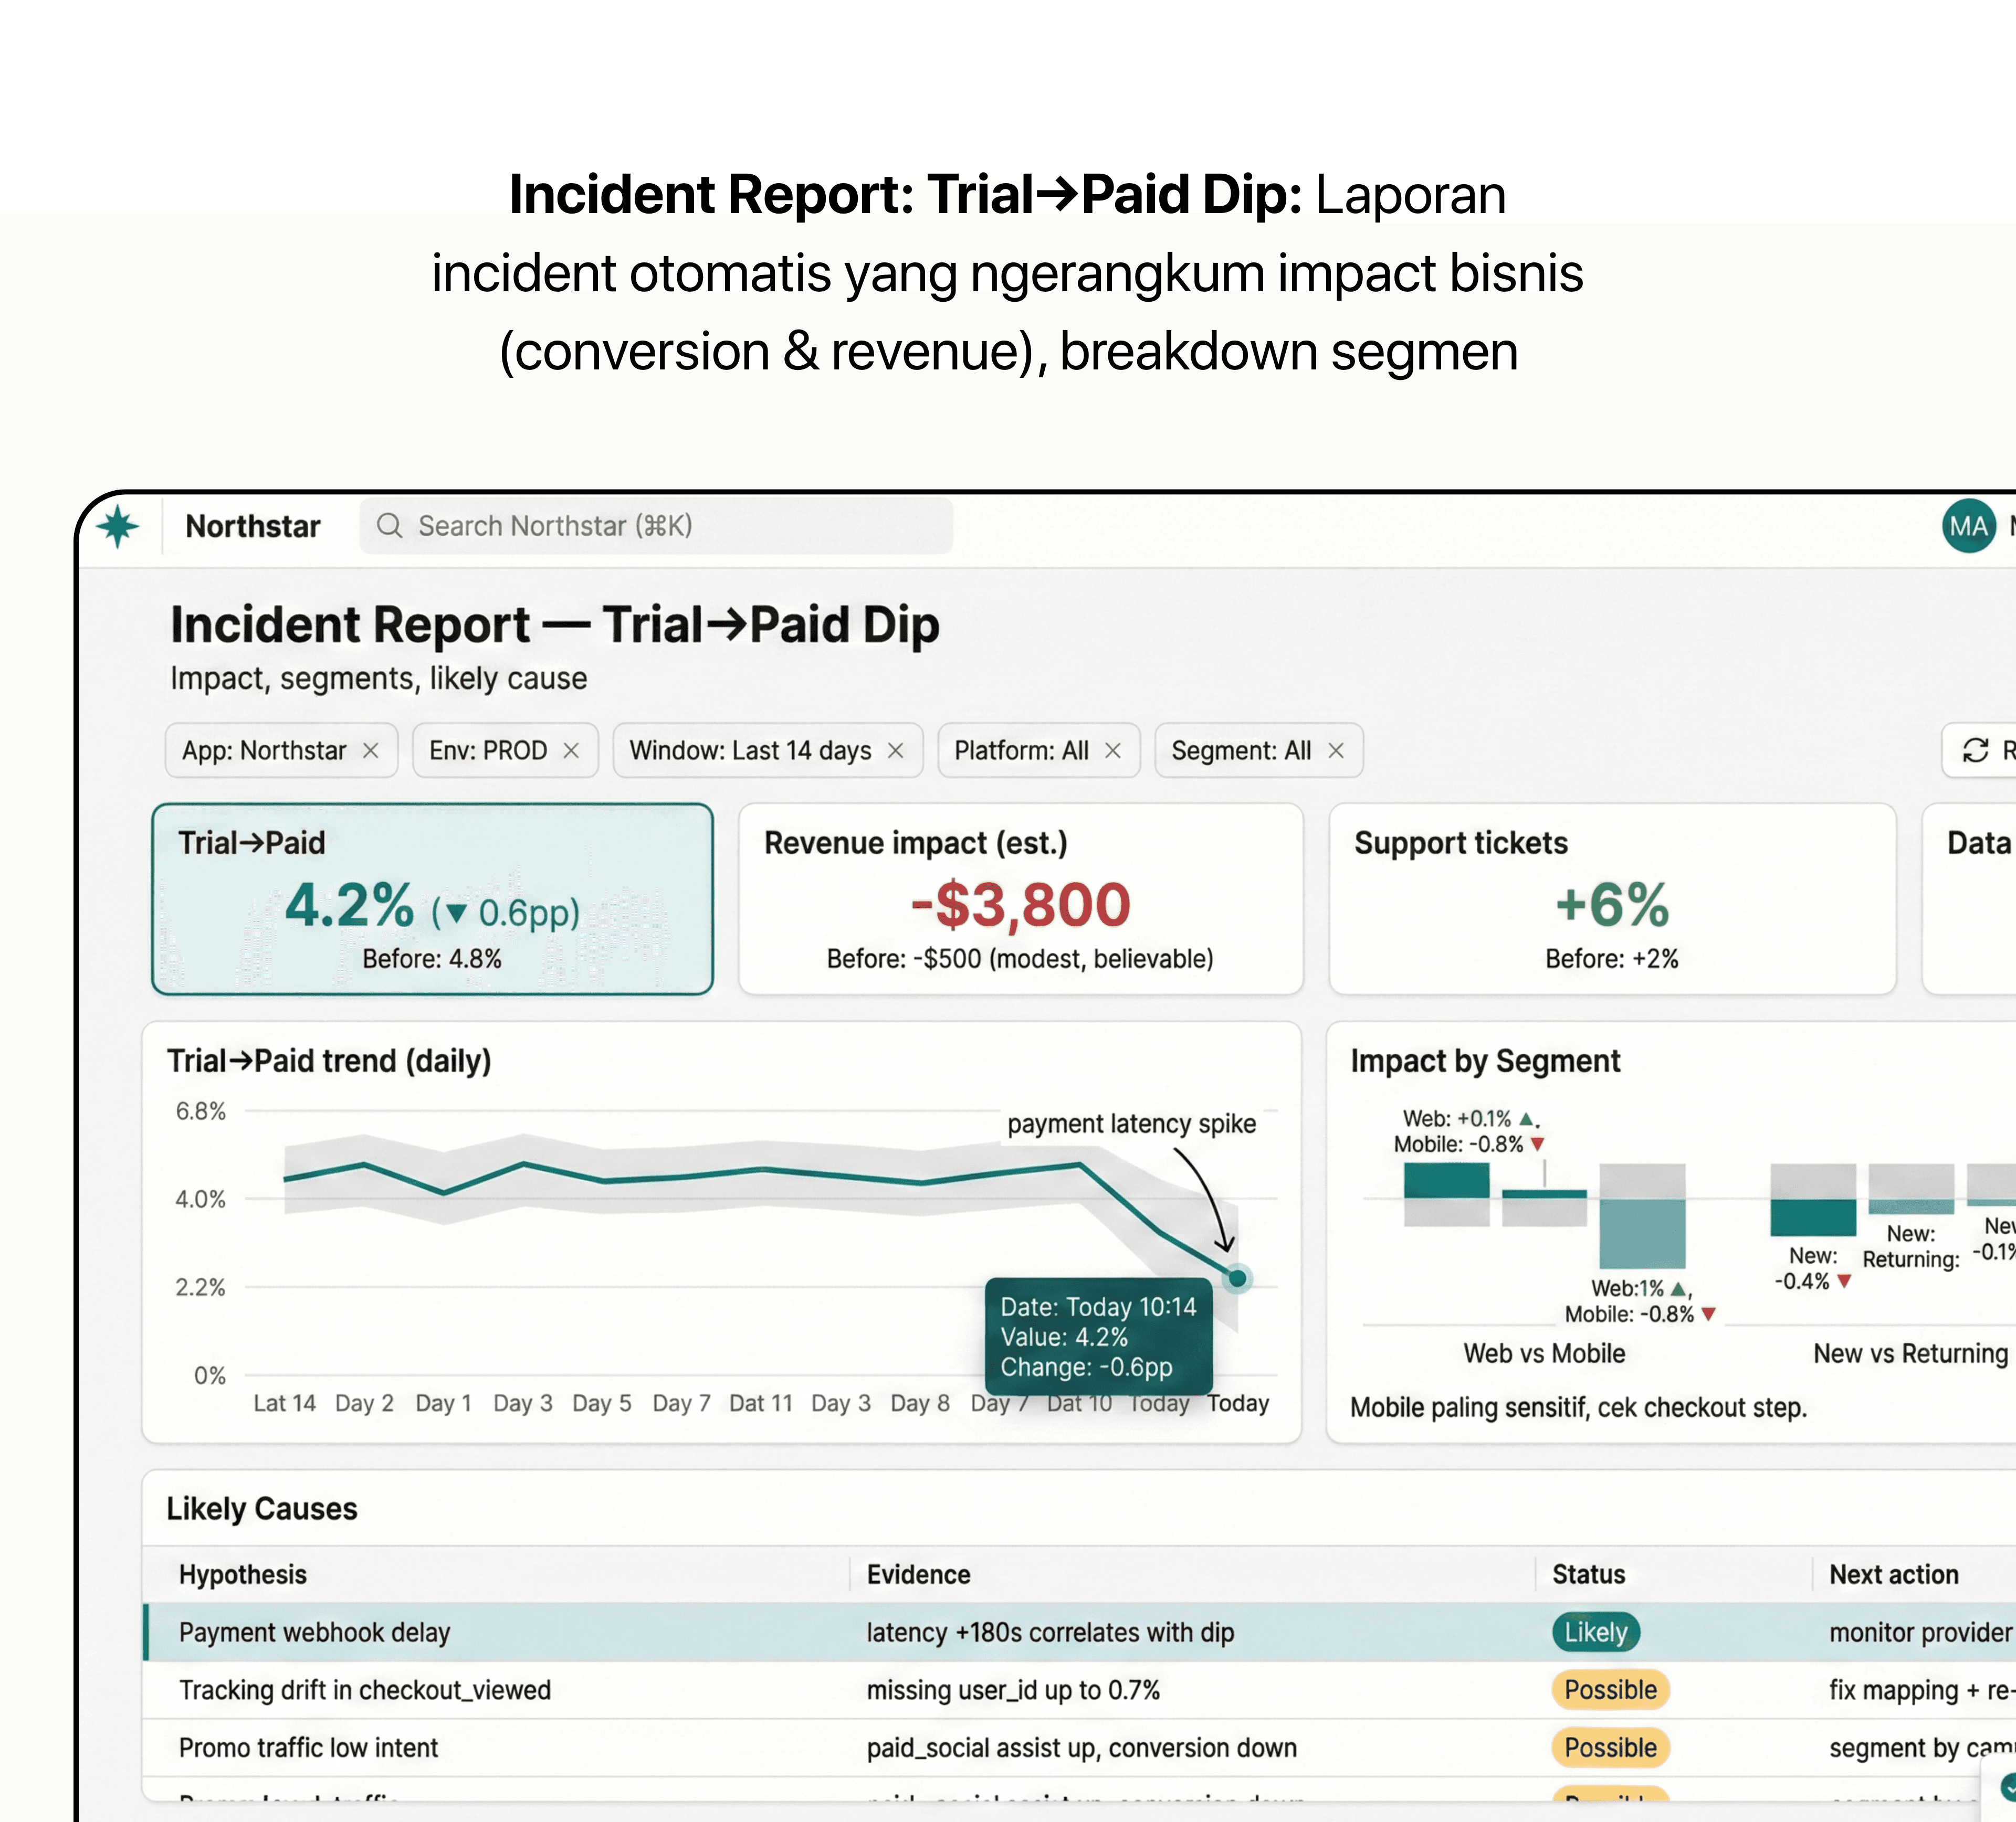Click the Today data point on trend
Screen dimensions: 2016x1822
pos(1237,1278)
